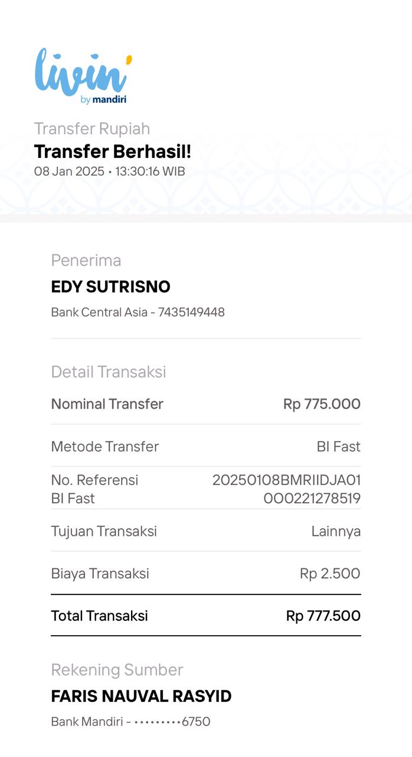Click the "Nominal Transfer" row label
Viewport: 412px width, 757px height.
pyautogui.click(x=107, y=404)
